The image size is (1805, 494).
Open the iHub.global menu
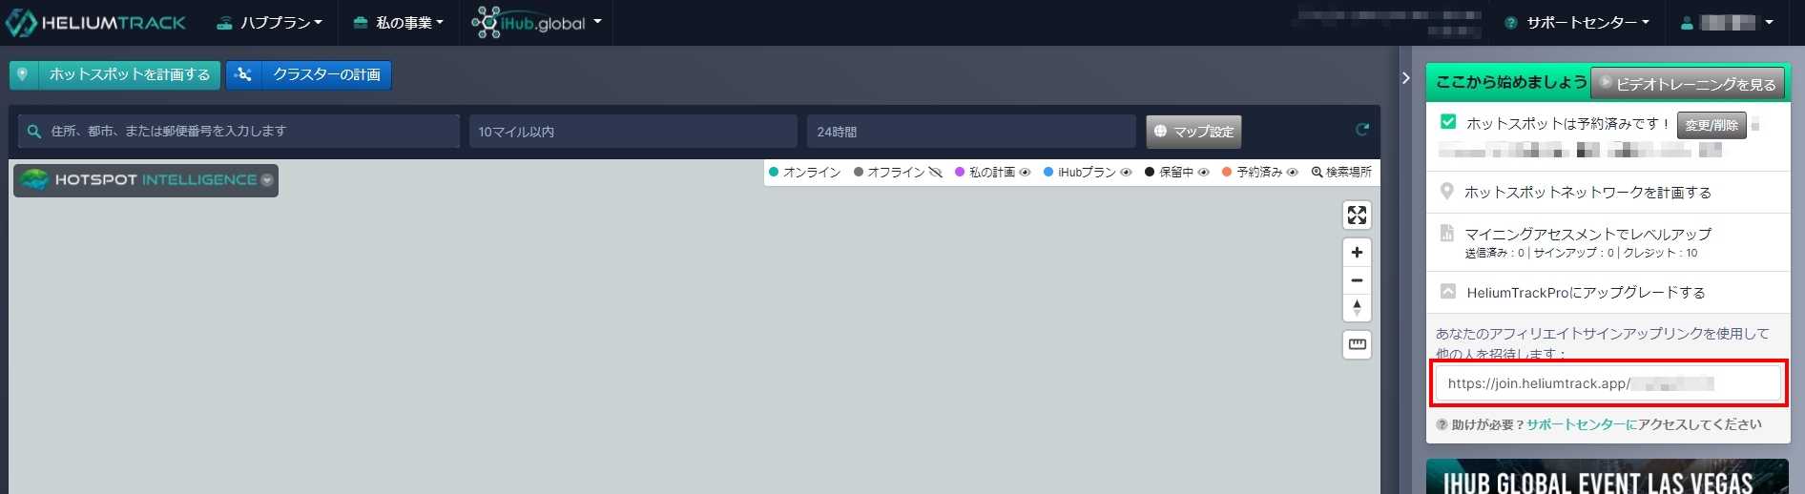point(537,23)
